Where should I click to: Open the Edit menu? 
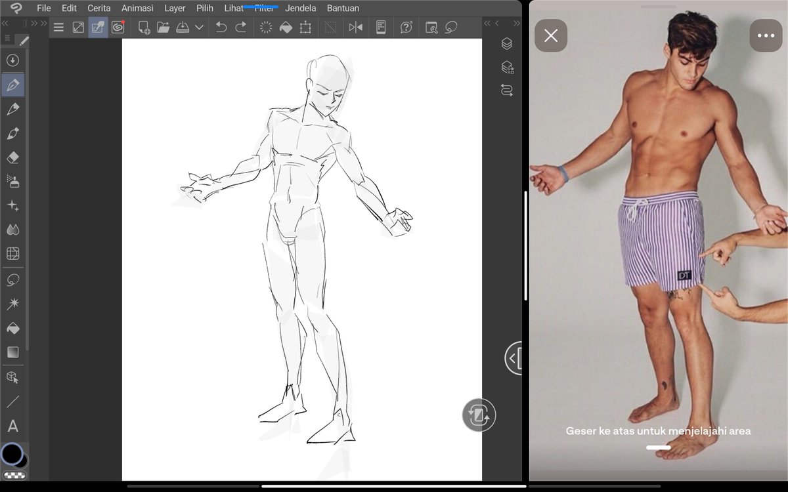click(x=69, y=9)
